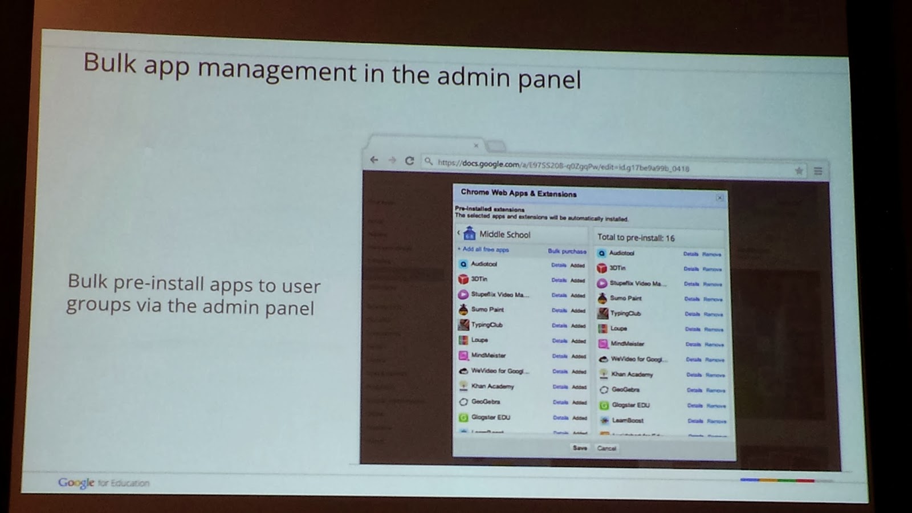Collapse Middle School with the back chevron
912x513 pixels.
pos(458,233)
